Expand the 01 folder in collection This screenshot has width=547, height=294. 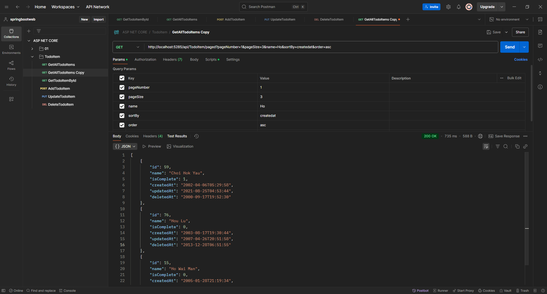tap(32, 49)
